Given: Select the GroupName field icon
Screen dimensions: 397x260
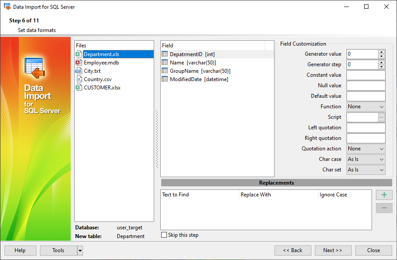Looking at the screenshot, I should pyautogui.click(x=163, y=71).
